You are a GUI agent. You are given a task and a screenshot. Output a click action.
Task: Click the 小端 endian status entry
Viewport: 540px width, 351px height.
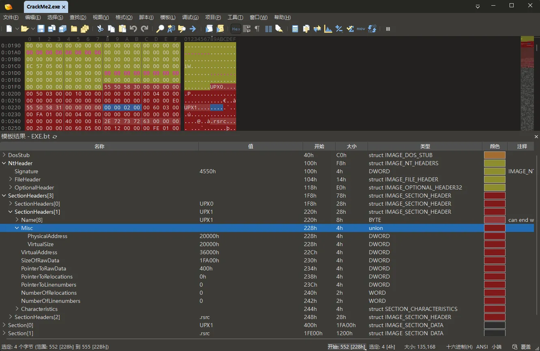pos(497,347)
